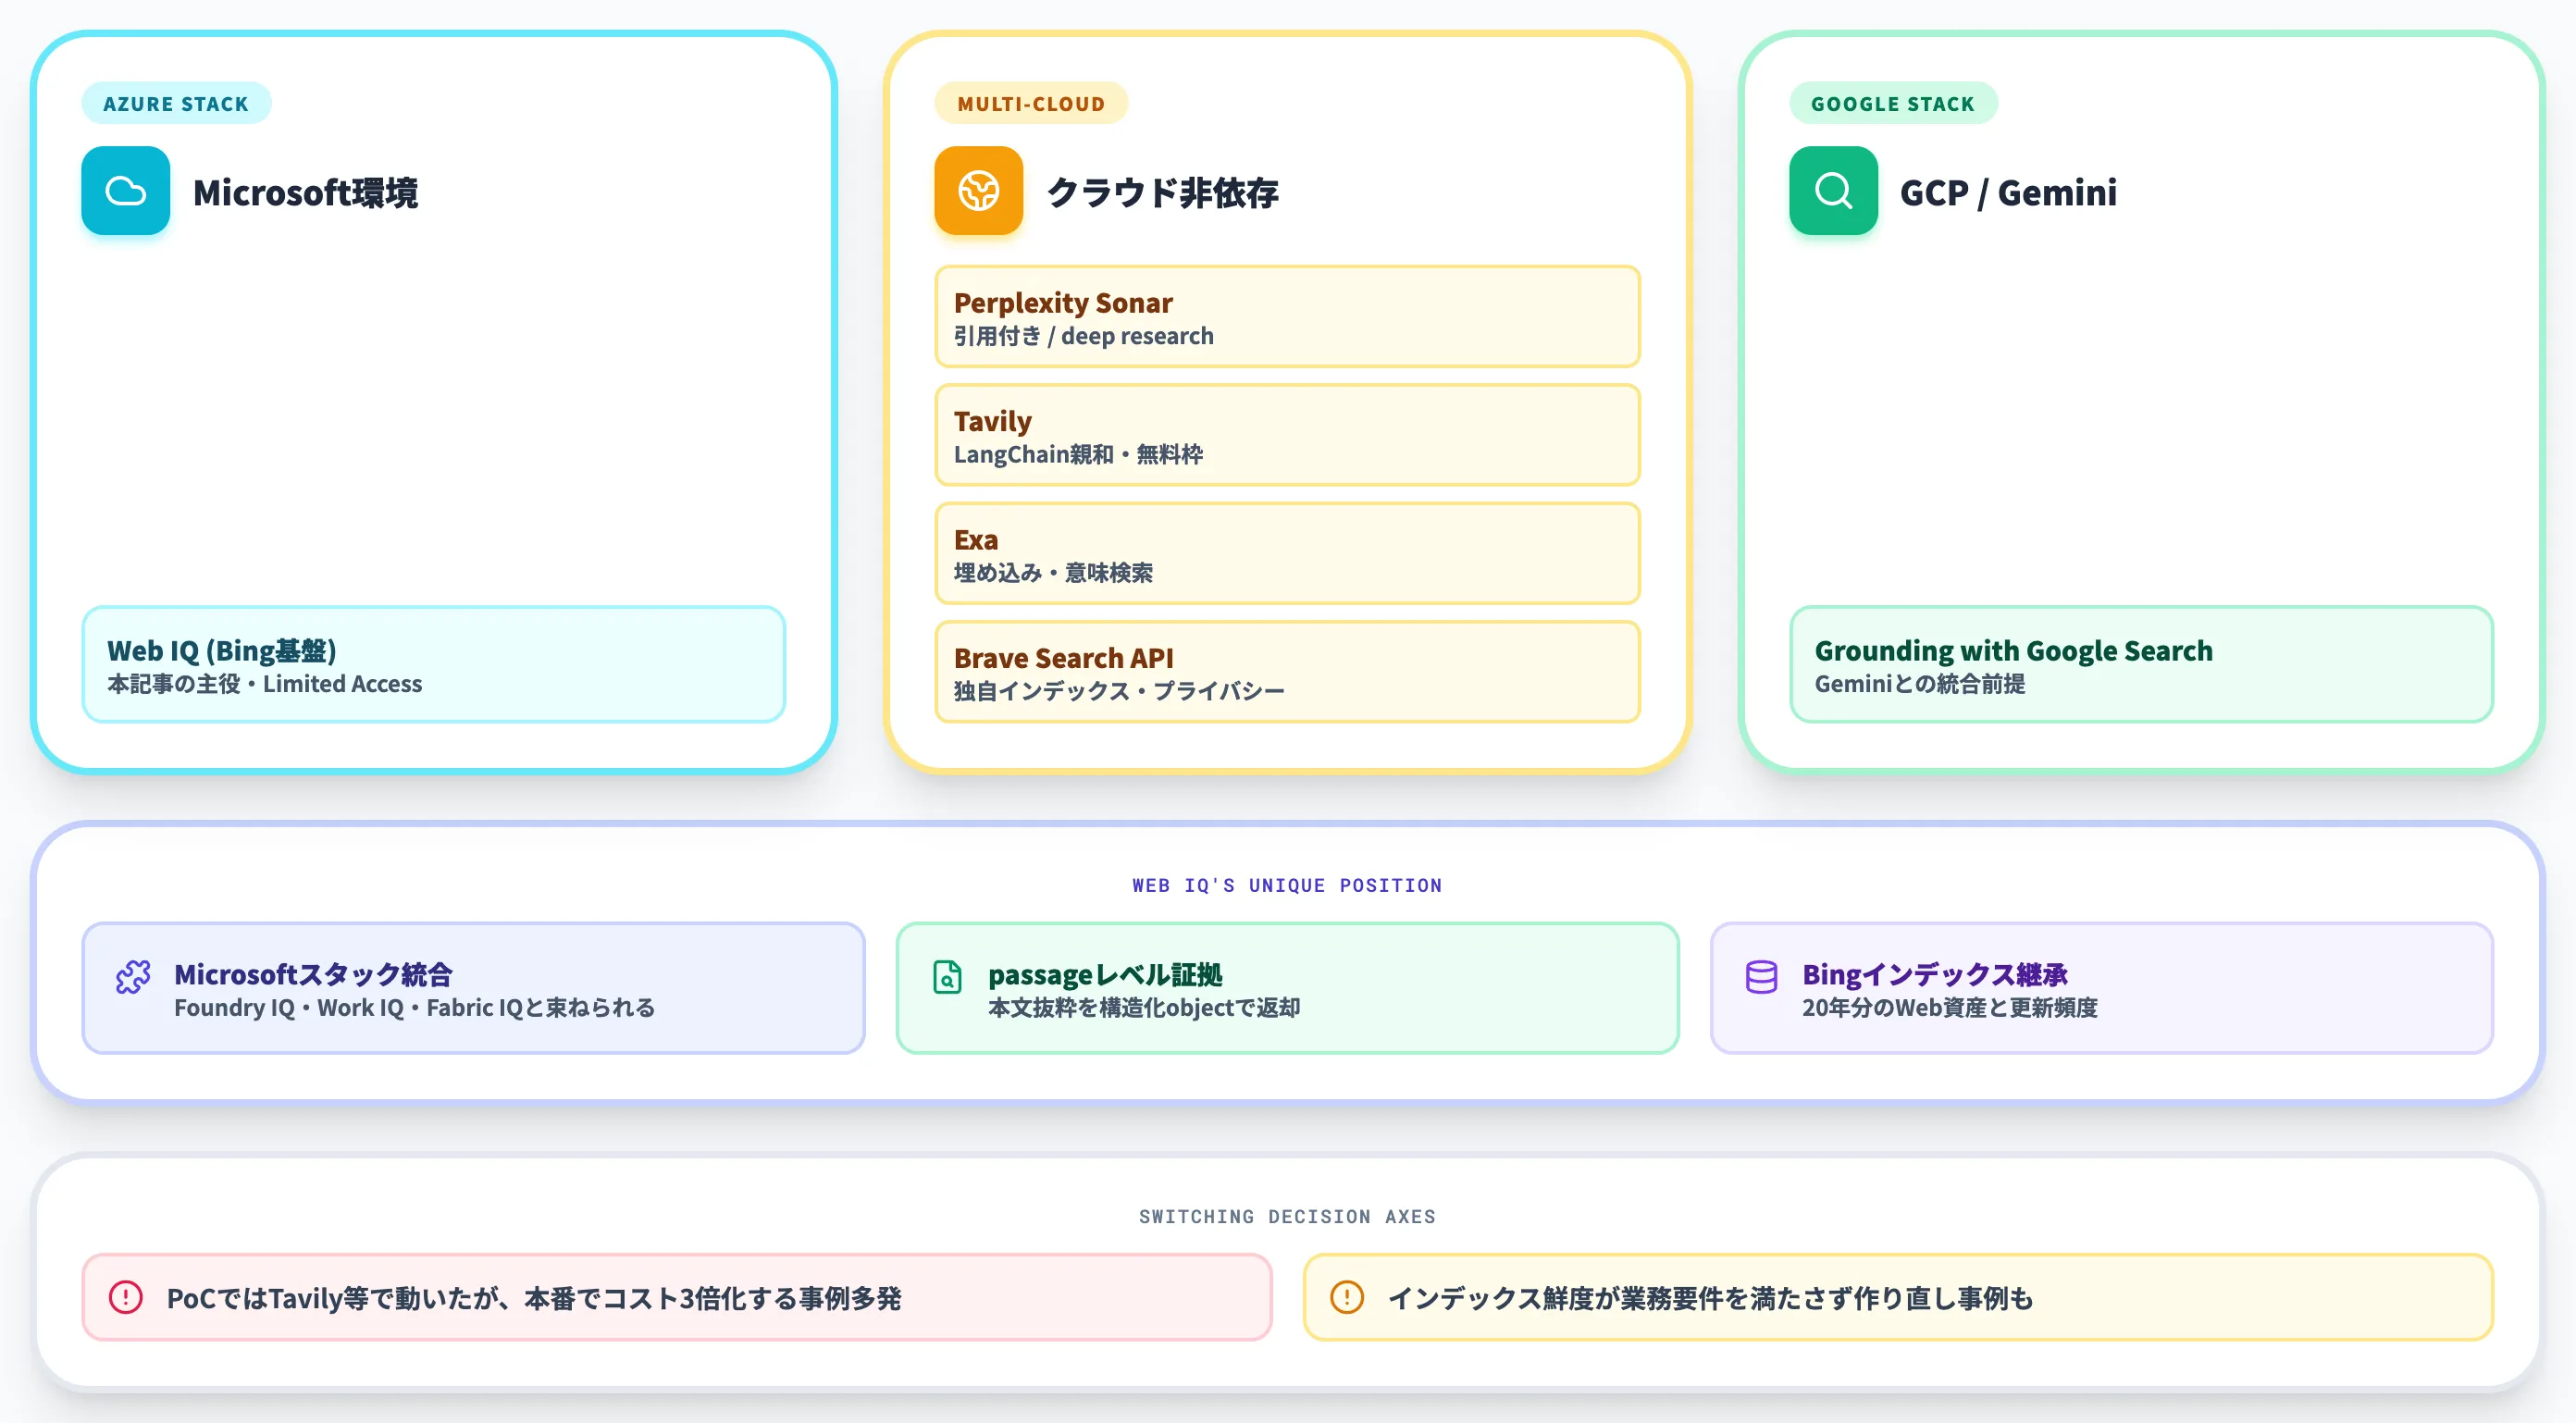Select the GOOGLE STACK badge
Viewport: 2576px width, 1423px height.
pos(1893,103)
